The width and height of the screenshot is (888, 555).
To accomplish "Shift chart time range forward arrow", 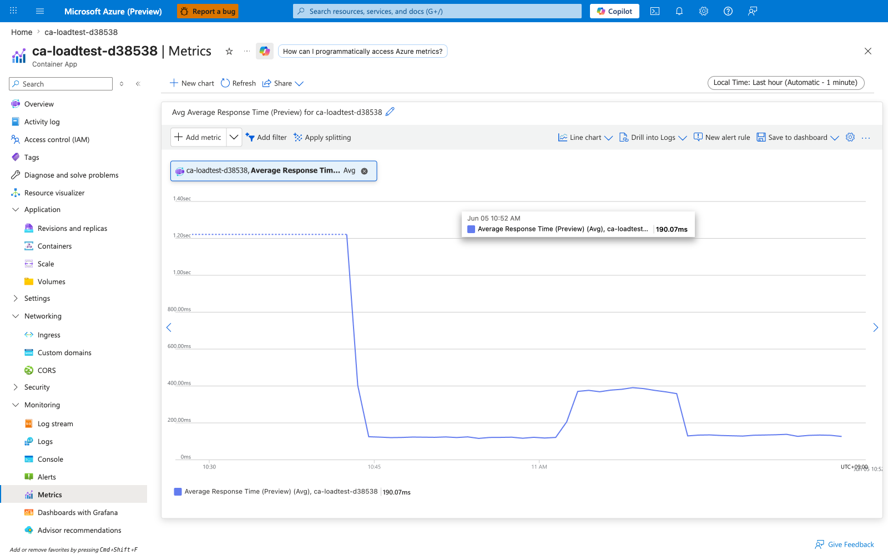I will click(875, 327).
